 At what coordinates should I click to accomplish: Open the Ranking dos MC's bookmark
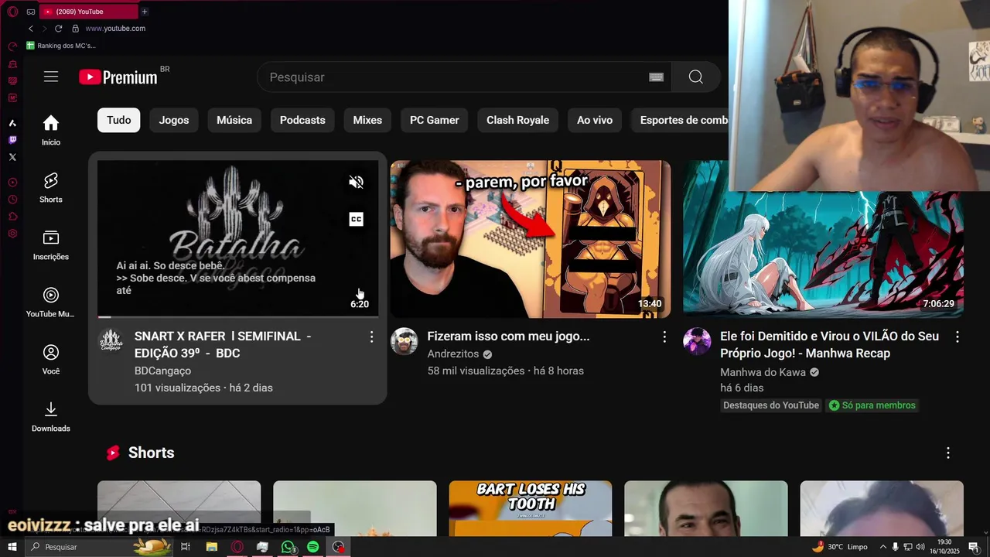pyautogui.click(x=61, y=46)
